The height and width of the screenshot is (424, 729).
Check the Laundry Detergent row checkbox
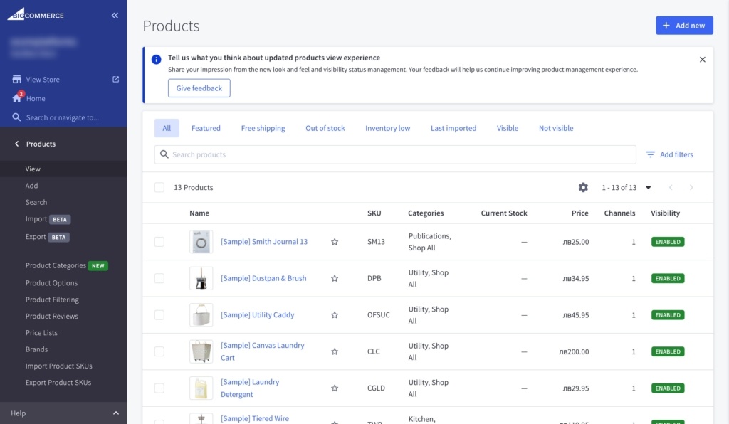pyautogui.click(x=159, y=388)
